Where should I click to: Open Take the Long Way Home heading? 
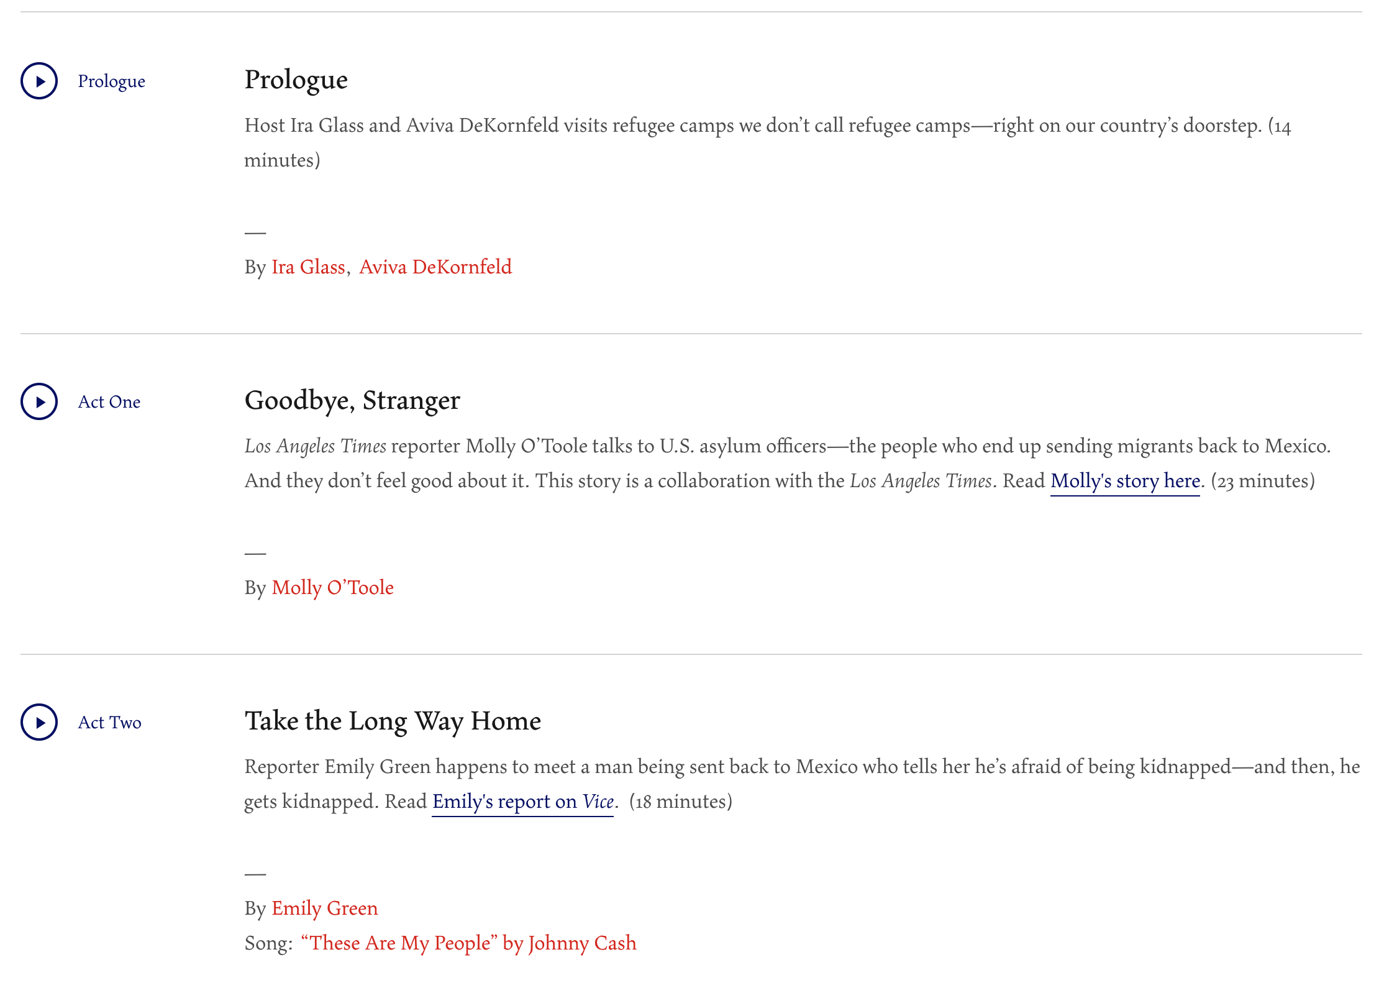click(393, 721)
